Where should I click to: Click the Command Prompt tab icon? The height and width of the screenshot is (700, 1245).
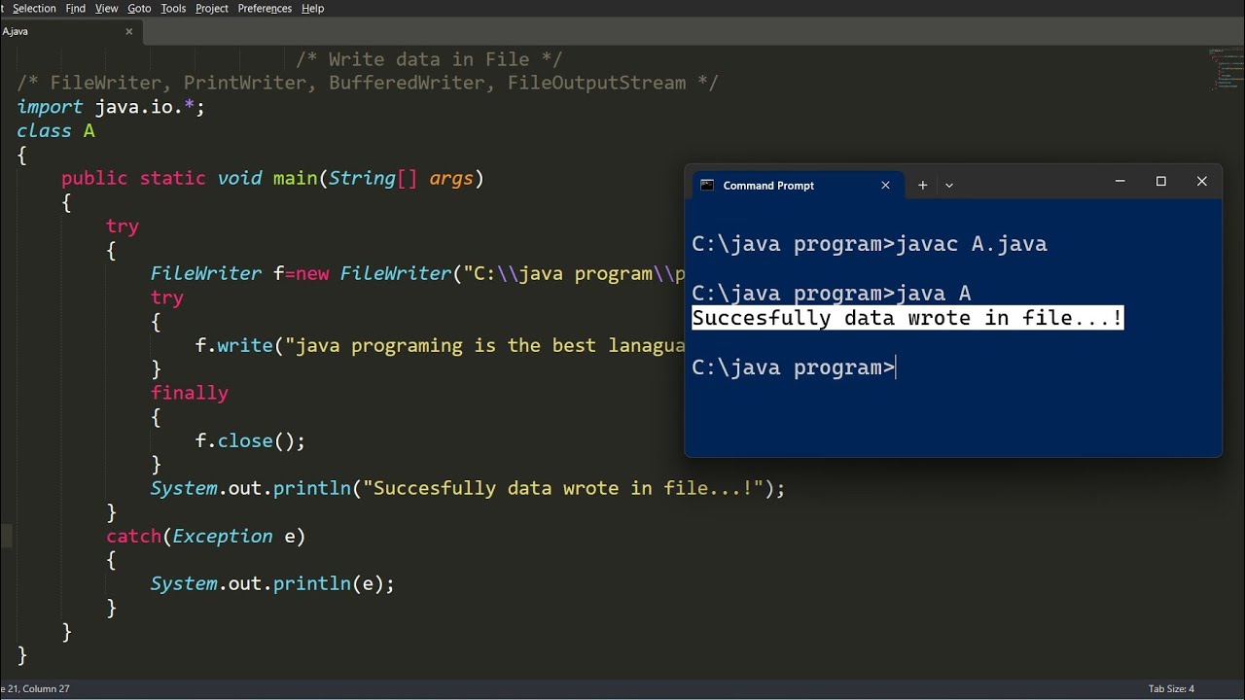click(x=707, y=185)
